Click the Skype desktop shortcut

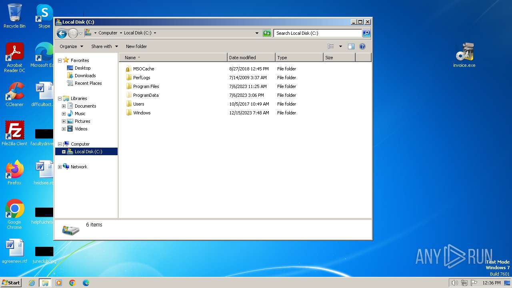tap(44, 16)
